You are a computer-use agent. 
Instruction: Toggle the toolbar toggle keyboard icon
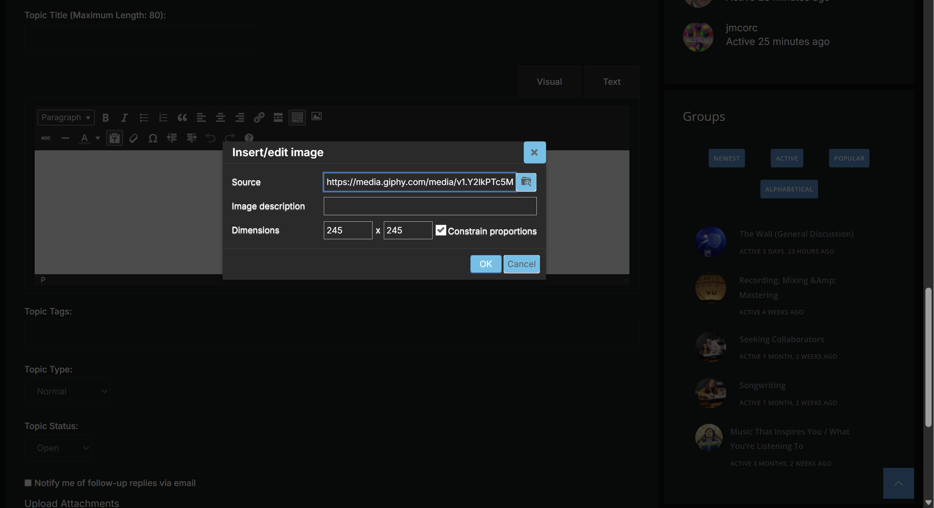click(x=297, y=118)
